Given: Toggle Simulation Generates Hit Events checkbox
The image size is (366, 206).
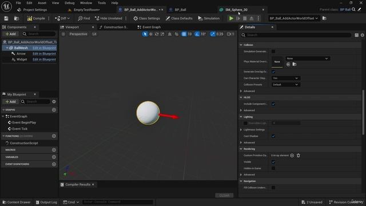Looking at the screenshot, I should (273, 51).
